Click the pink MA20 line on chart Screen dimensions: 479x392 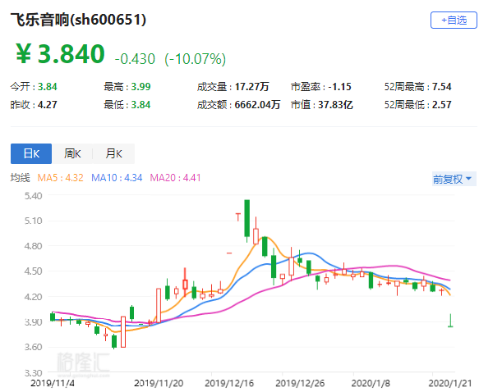click(x=214, y=312)
